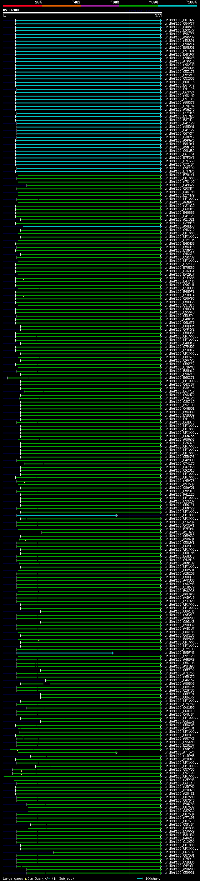The width and height of the screenshot is (200, 881).
Task: Select hit label UniRef100_C0NYP9
Action: click(x=179, y=749)
